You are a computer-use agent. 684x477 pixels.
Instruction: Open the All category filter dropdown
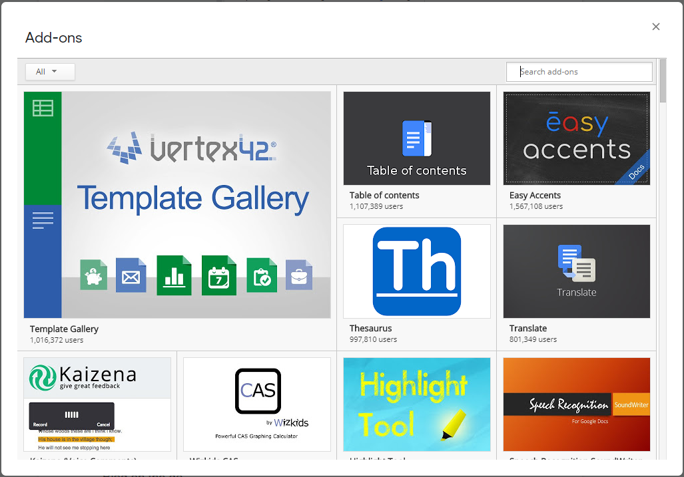tap(50, 71)
